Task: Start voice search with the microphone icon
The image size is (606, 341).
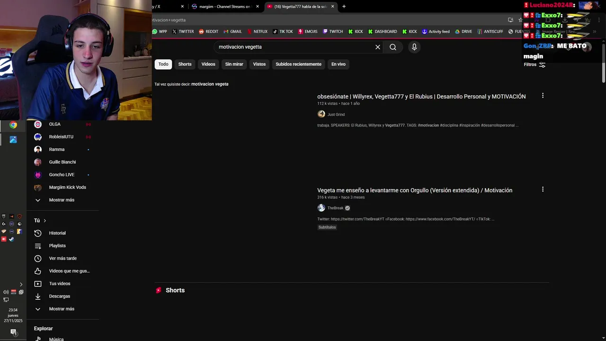Action: click(x=414, y=47)
